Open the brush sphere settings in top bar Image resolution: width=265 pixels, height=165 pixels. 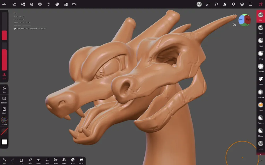[199, 4]
